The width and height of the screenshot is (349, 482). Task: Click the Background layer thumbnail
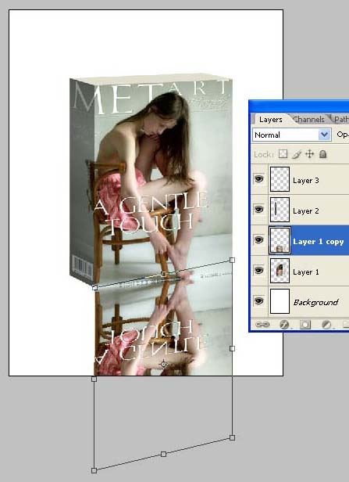pyautogui.click(x=280, y=301)
